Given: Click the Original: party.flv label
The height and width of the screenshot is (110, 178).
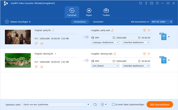Looking at the screenshot, I should [43, 30].
